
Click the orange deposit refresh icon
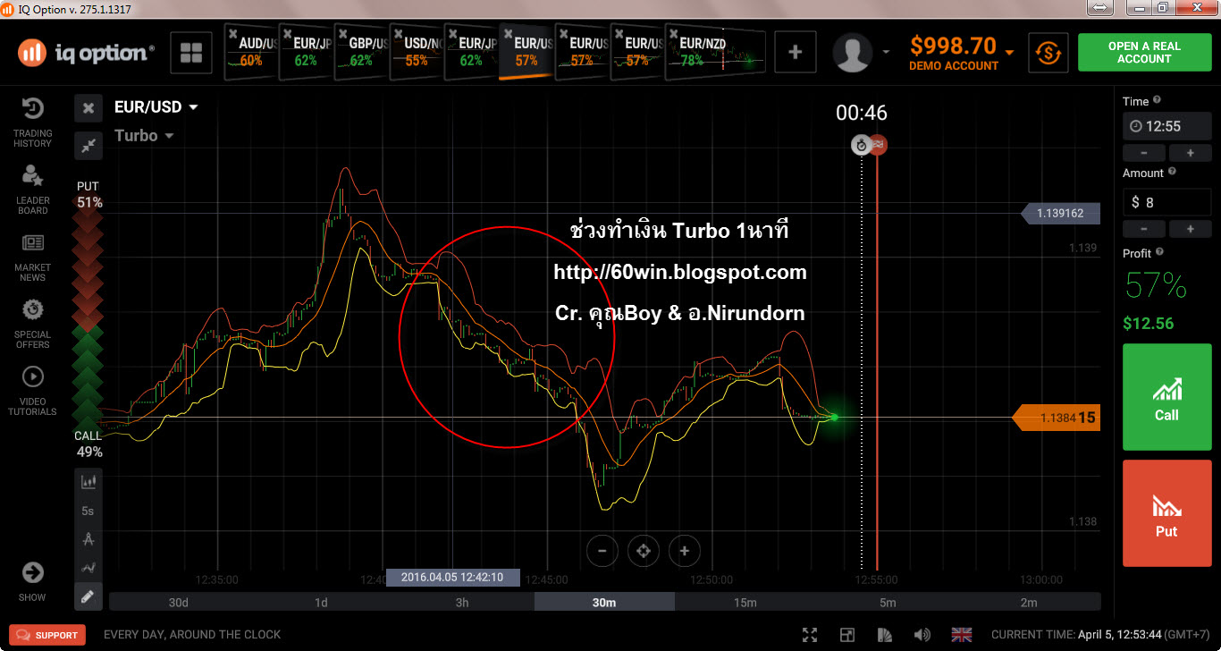1048,53
